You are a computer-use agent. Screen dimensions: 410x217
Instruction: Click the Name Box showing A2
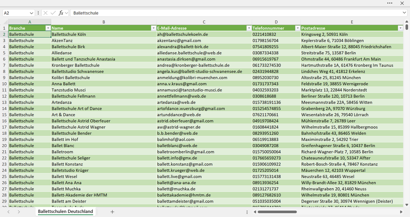16,13
